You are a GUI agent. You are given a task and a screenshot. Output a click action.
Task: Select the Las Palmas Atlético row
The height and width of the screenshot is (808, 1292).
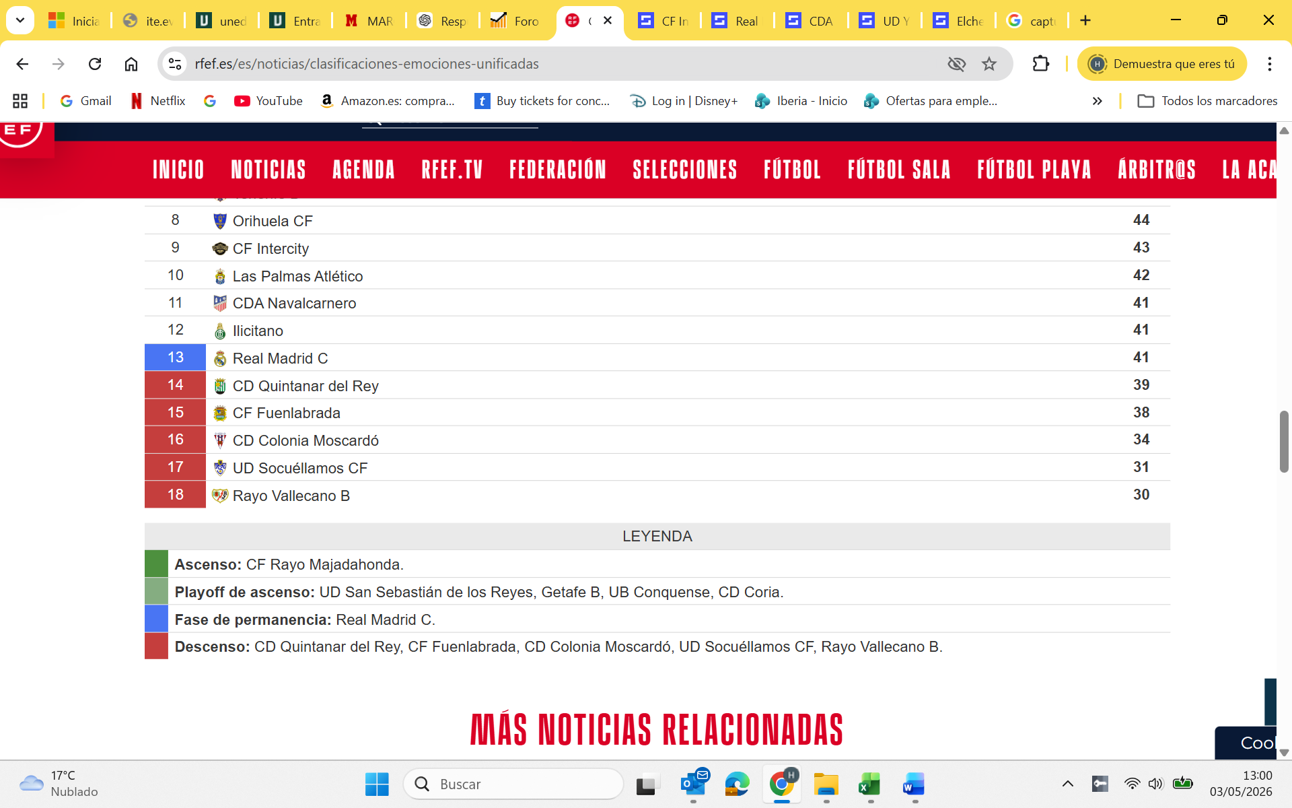click(x=657, y=275)
